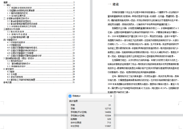Open contents entry 1.3 国外收割机的状况

coord(41,13)
